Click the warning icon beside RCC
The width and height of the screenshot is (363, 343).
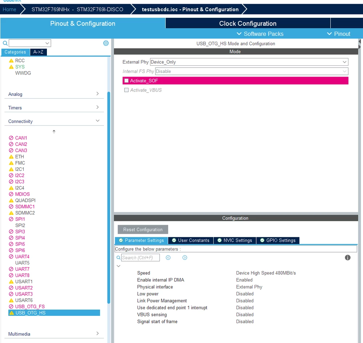11,61
